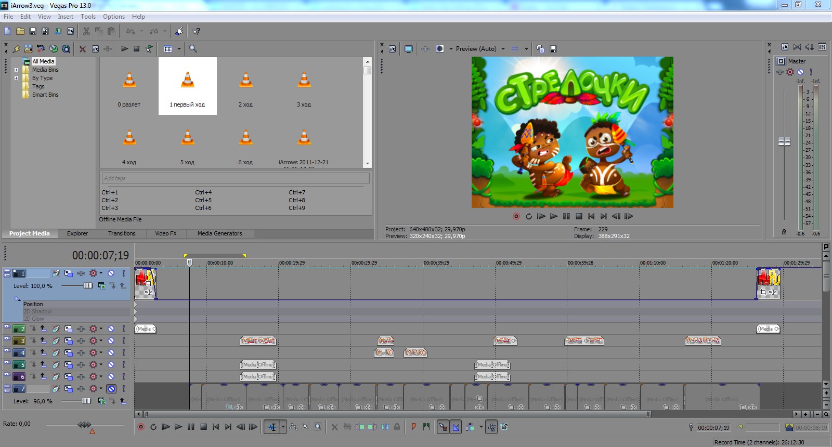832x447 pixels.
Task: Open Track FX on track 3
Action: point(94,341)
